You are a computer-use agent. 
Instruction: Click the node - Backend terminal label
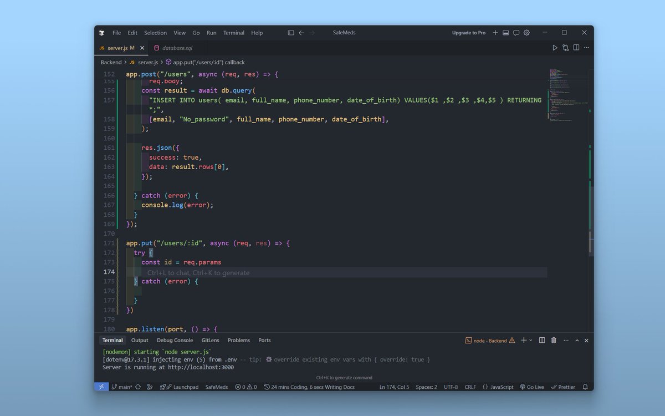pos(490,340)
